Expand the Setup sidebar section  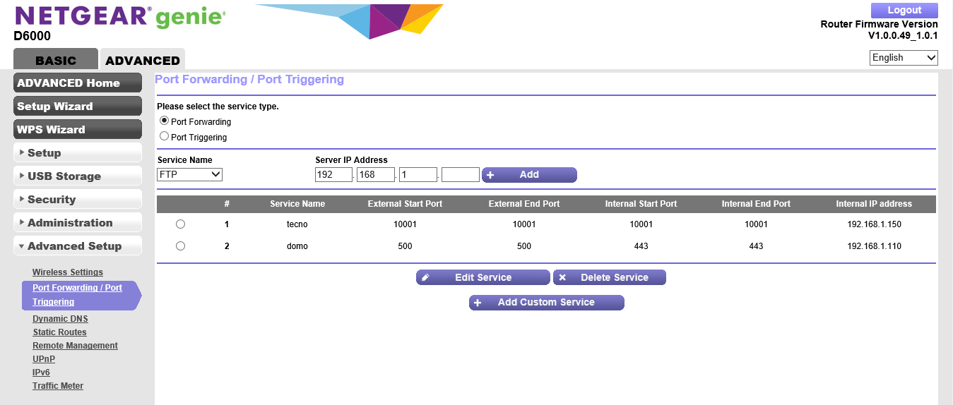click(x=78, y=153)
